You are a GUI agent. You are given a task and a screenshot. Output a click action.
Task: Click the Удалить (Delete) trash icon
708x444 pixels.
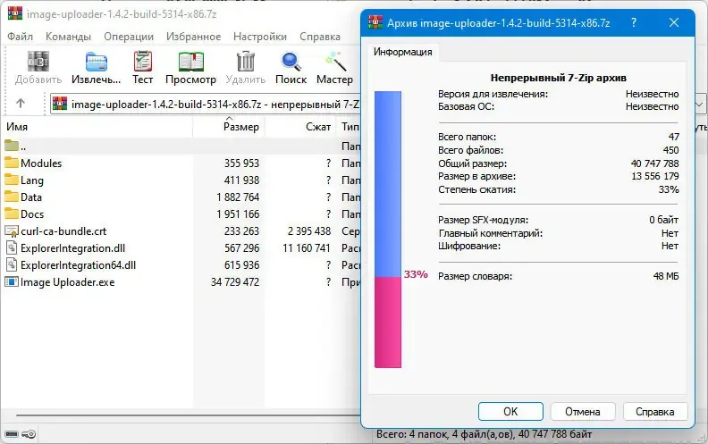coord(246,61)
